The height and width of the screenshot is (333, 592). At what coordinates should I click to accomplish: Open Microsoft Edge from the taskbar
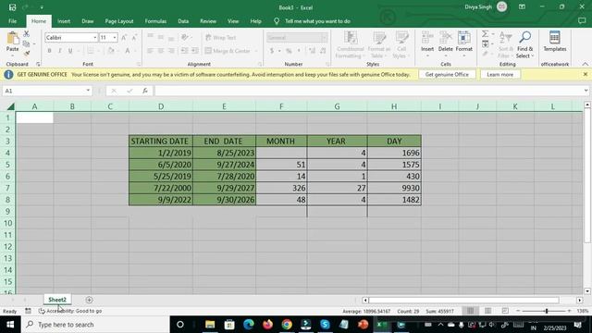click(x=249, y=325)
